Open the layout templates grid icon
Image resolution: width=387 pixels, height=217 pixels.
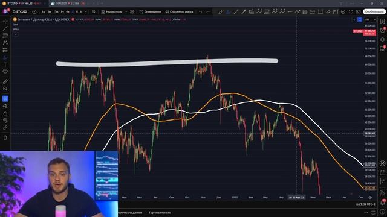(132, 11)
